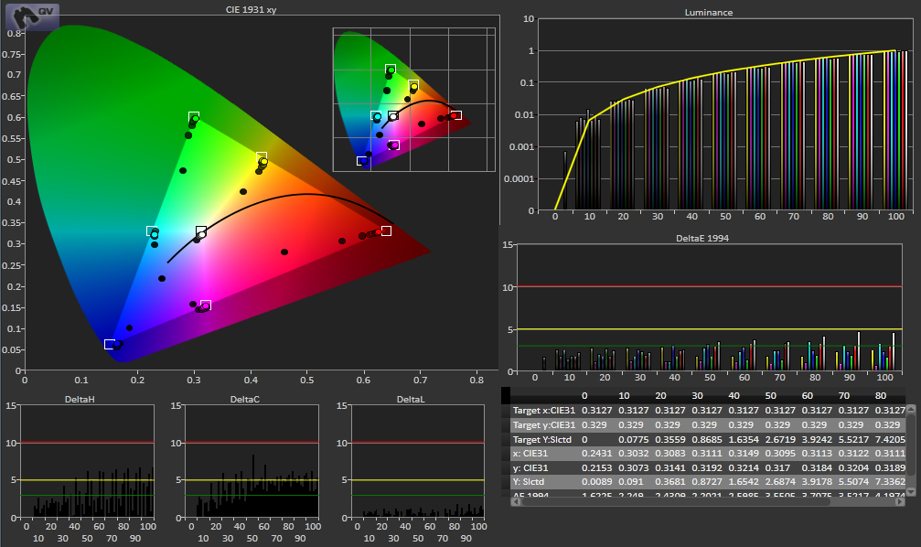921x547 pixels.
Task: Select the table cell reading 0.2431
Action: click(596, 454)
